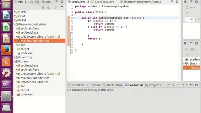Click the Referenced Libraries jar icon
201x113 pixels.
pyautogui.click(x=19, y=82)
